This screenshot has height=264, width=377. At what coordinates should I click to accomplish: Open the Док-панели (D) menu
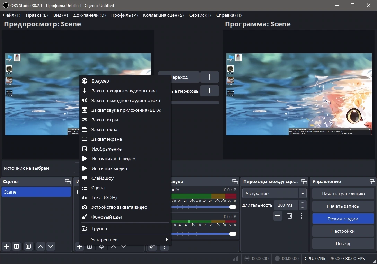pos(89,15)
